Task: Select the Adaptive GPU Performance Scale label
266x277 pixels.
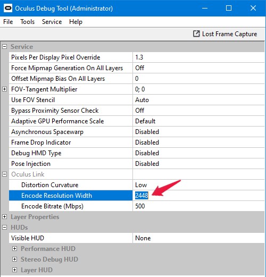Action: [x=57, y=121]
